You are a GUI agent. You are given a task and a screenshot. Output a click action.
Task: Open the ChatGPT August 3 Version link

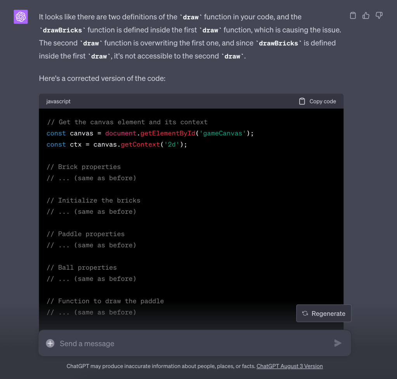coord(289,366)
